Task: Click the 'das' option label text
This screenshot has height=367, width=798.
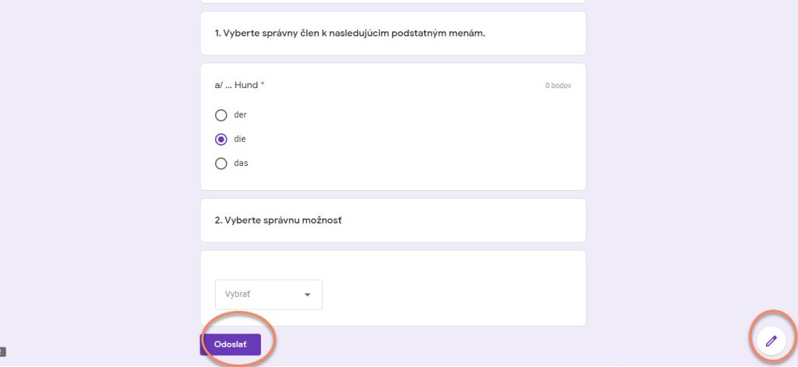Action: click(240, 164)
